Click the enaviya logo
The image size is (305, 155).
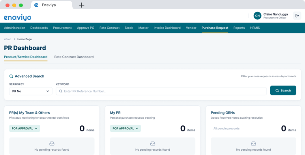point(17,18)
